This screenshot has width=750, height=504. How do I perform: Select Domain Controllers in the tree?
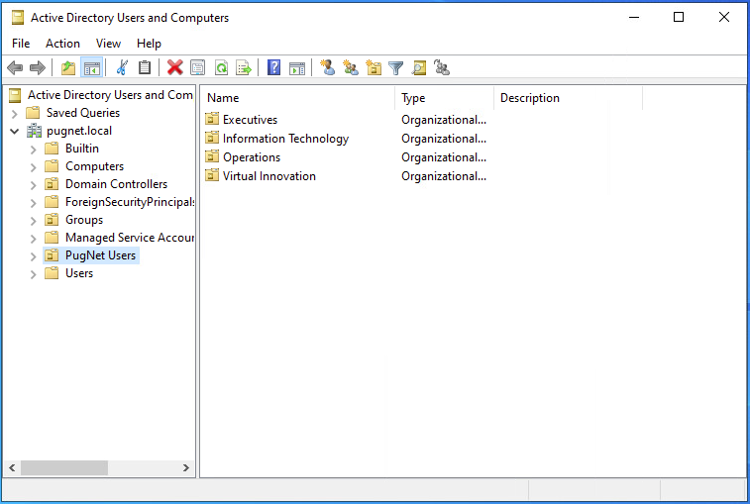coord(116,184)
